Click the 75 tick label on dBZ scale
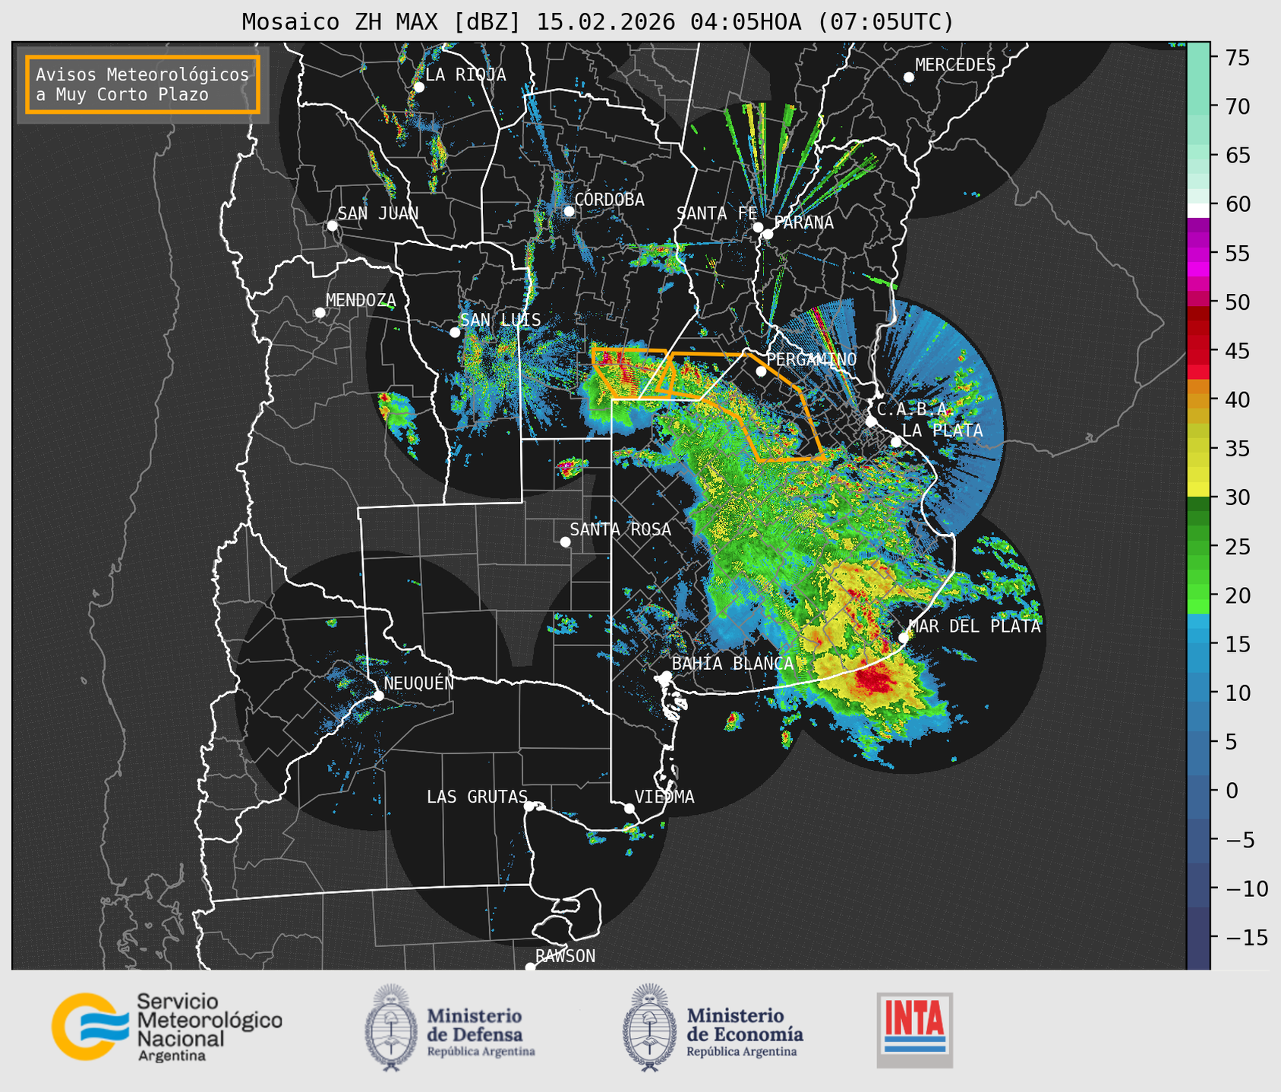The width and height of the screenshot is (1281, 1092). coord(1237,58)
